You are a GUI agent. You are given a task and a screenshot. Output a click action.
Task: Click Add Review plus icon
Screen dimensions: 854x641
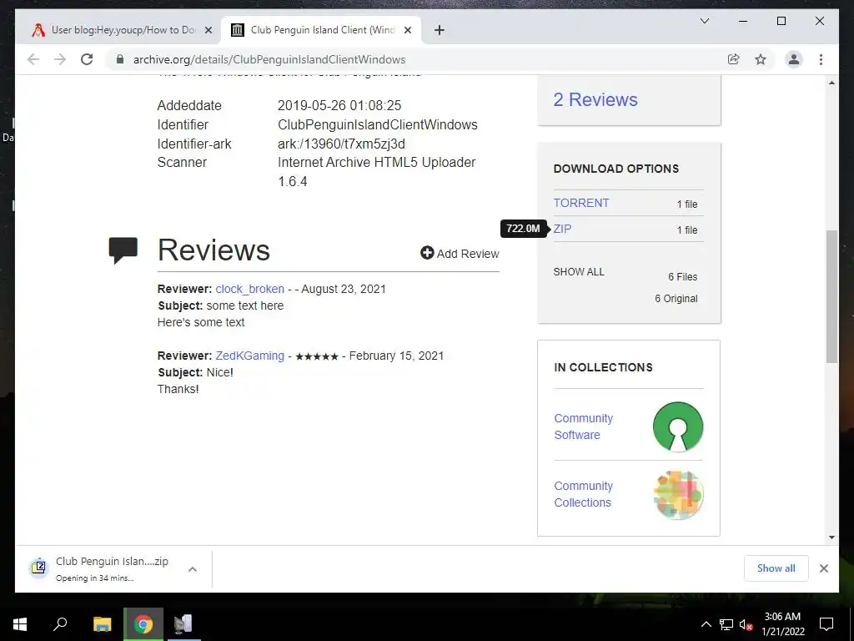(x=427, y=253)
